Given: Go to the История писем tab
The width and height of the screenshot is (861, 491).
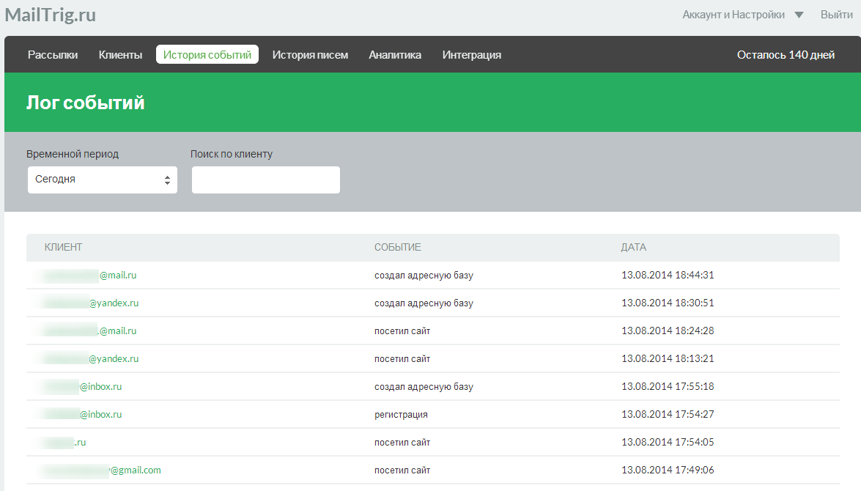Looking at the screenshot, I should point(310,55).
